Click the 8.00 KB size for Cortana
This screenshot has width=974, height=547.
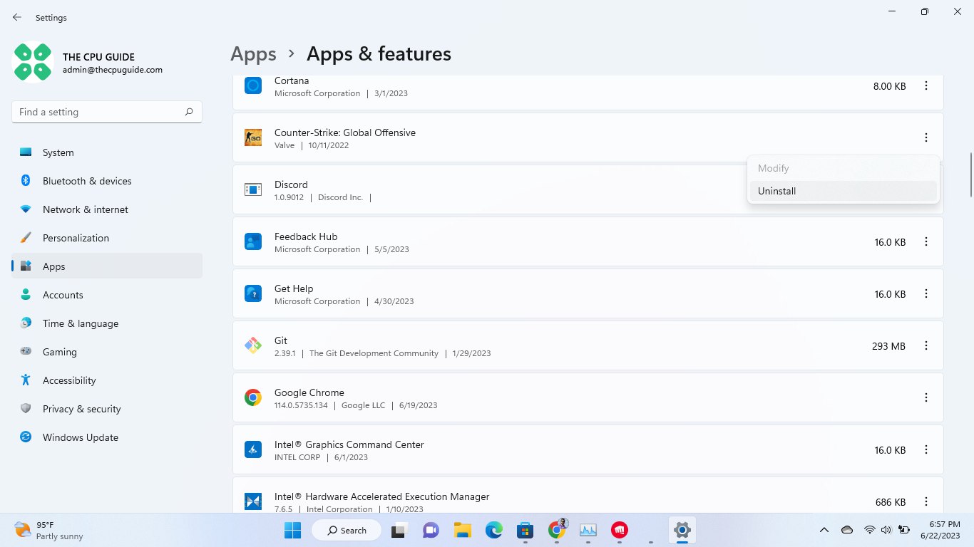tap(890, 86)
